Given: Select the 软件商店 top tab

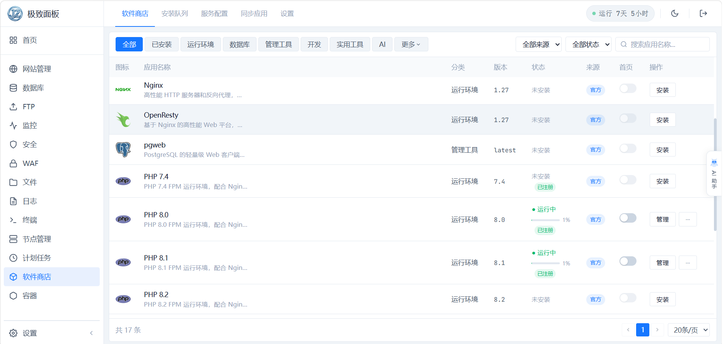Looking at the screenshot, I should (135, 14).
